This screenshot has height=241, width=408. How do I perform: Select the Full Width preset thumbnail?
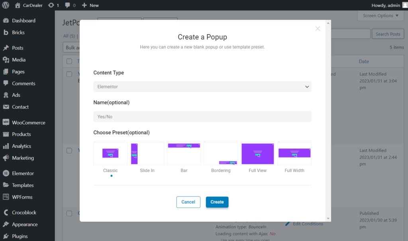[x=294, y=153]
